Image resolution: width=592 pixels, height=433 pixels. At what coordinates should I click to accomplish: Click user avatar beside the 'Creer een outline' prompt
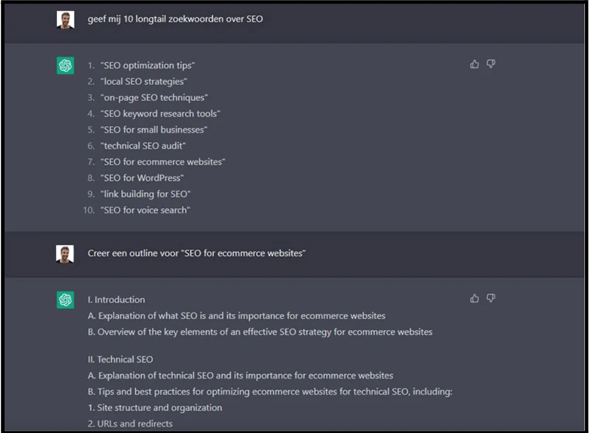(65, 254)
